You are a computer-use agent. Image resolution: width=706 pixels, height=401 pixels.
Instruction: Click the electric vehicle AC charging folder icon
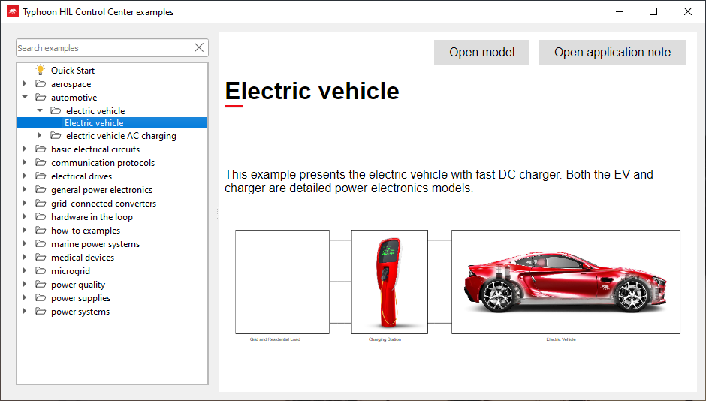(x=56, y=135)
